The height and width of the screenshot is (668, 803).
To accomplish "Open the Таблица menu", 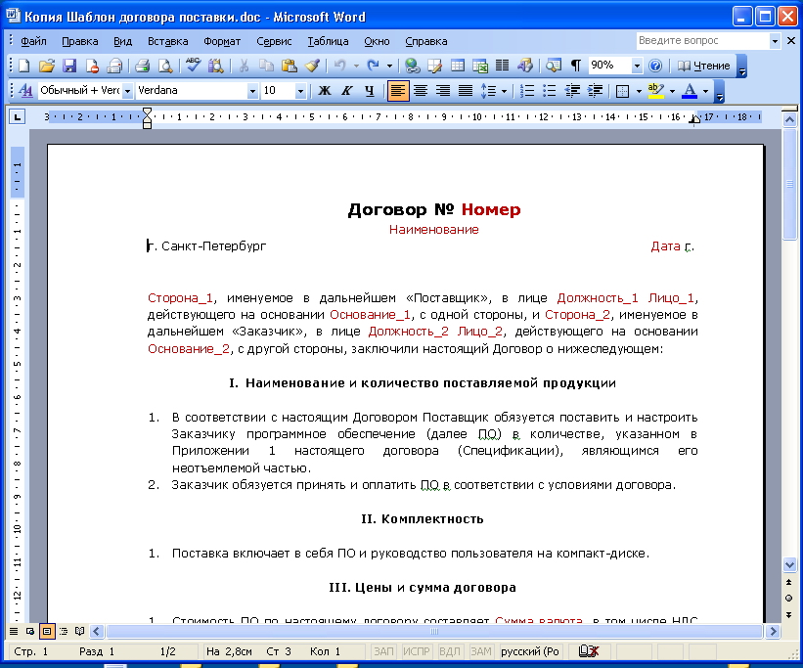I will pos(328,41).
